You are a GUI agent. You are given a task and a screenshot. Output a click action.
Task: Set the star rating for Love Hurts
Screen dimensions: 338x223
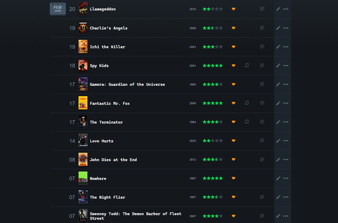click(212, 141)
